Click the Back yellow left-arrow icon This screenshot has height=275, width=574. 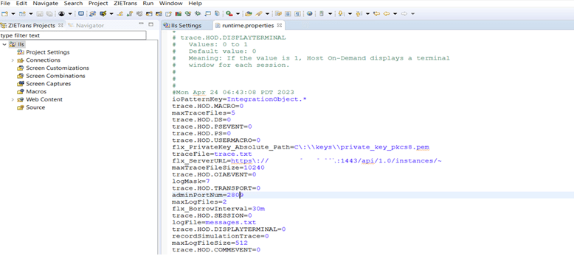386,14
